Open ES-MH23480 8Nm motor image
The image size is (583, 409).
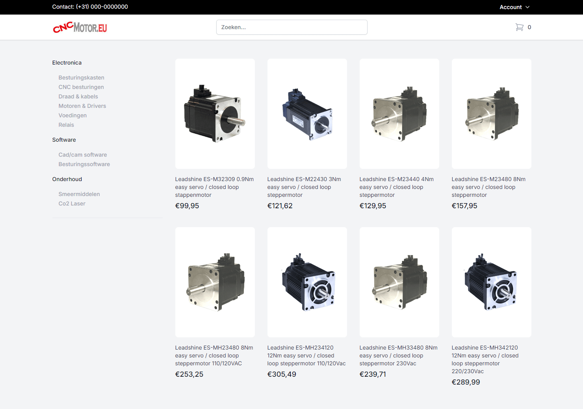pos(215,282)
